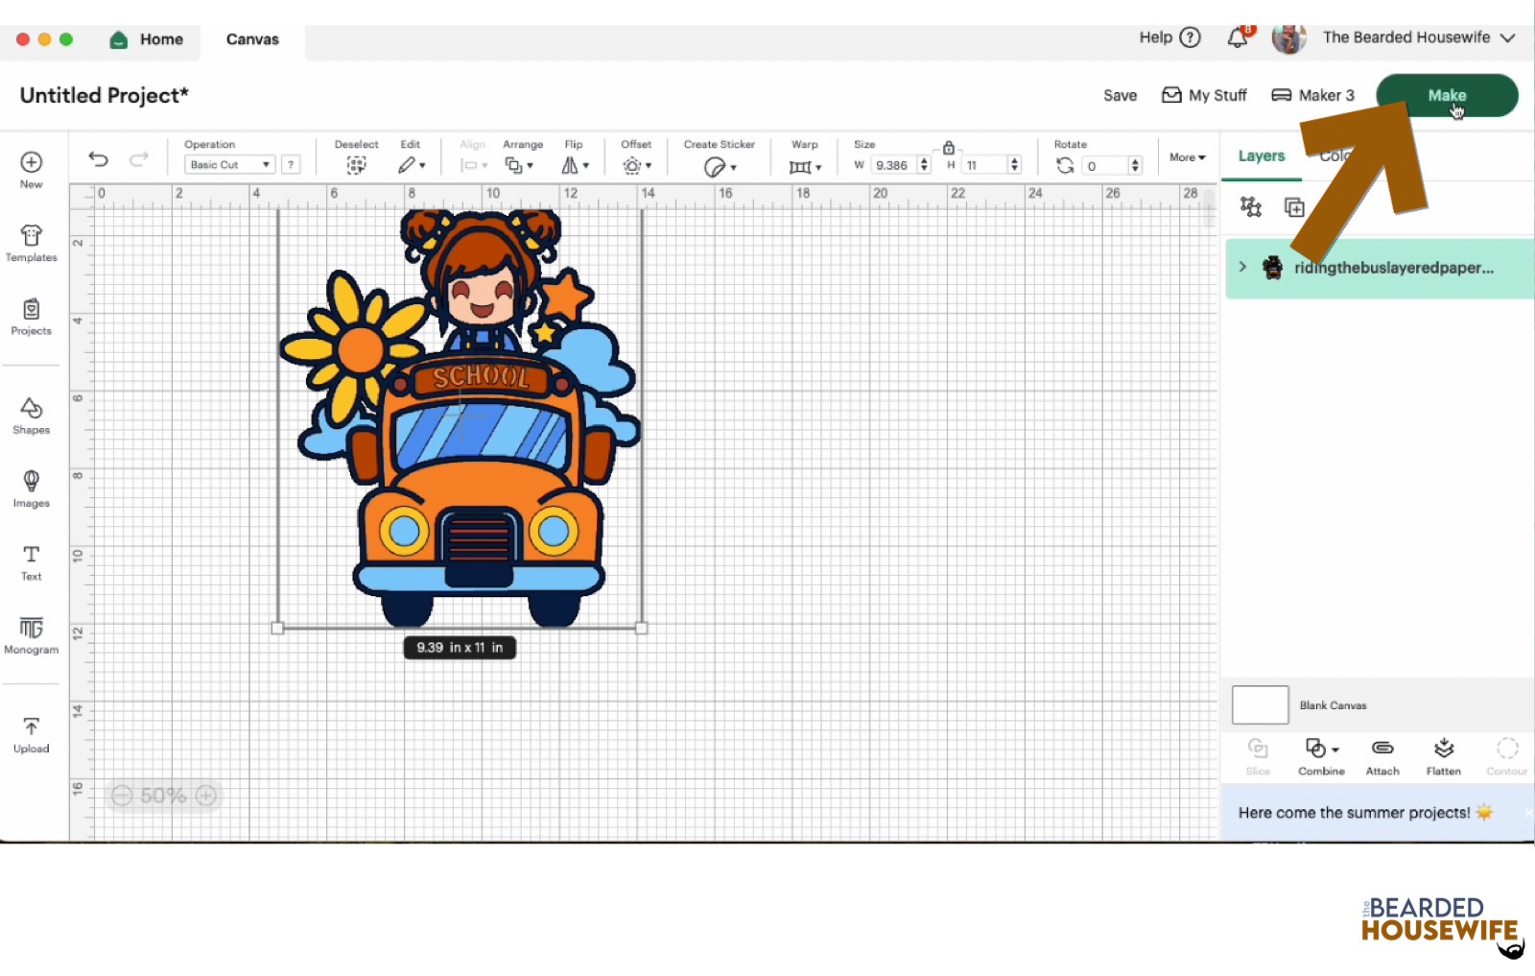1535x976 pixels.
Task: Click Deselect in the toolbar
Action: [356, 164]
